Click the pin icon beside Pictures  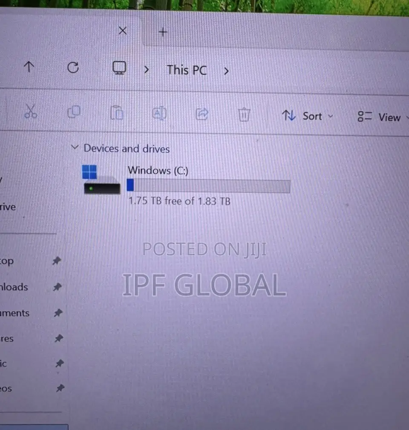59,338
